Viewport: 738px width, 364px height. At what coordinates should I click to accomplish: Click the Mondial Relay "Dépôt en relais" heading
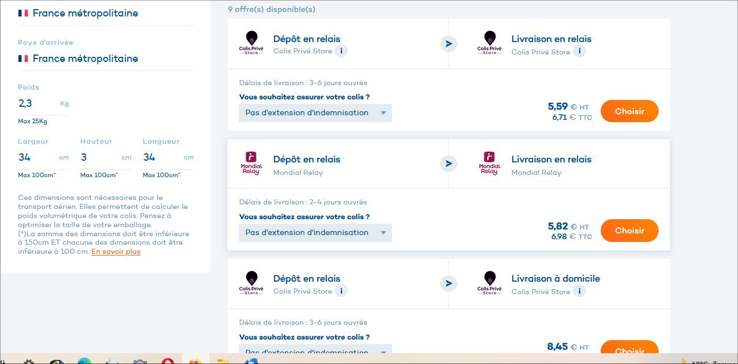click(x=307, y=160)
